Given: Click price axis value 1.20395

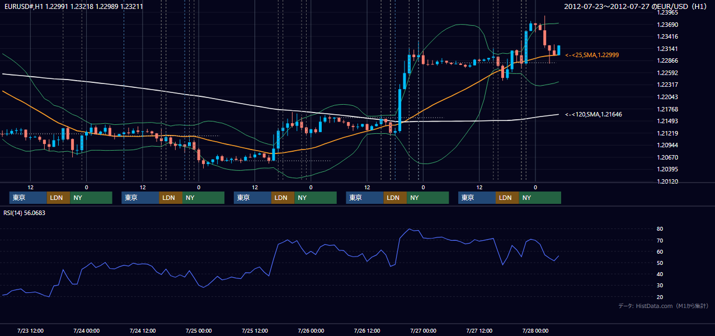Looking at the screenshot, I should coord(667,169).
